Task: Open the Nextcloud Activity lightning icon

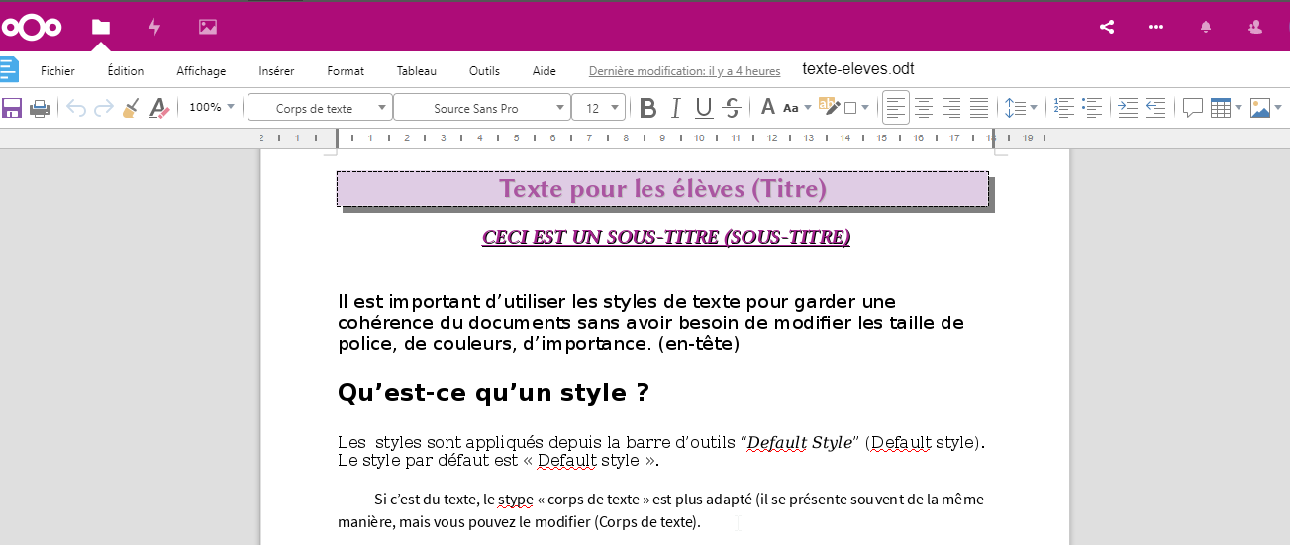Action: coord(154,27)
